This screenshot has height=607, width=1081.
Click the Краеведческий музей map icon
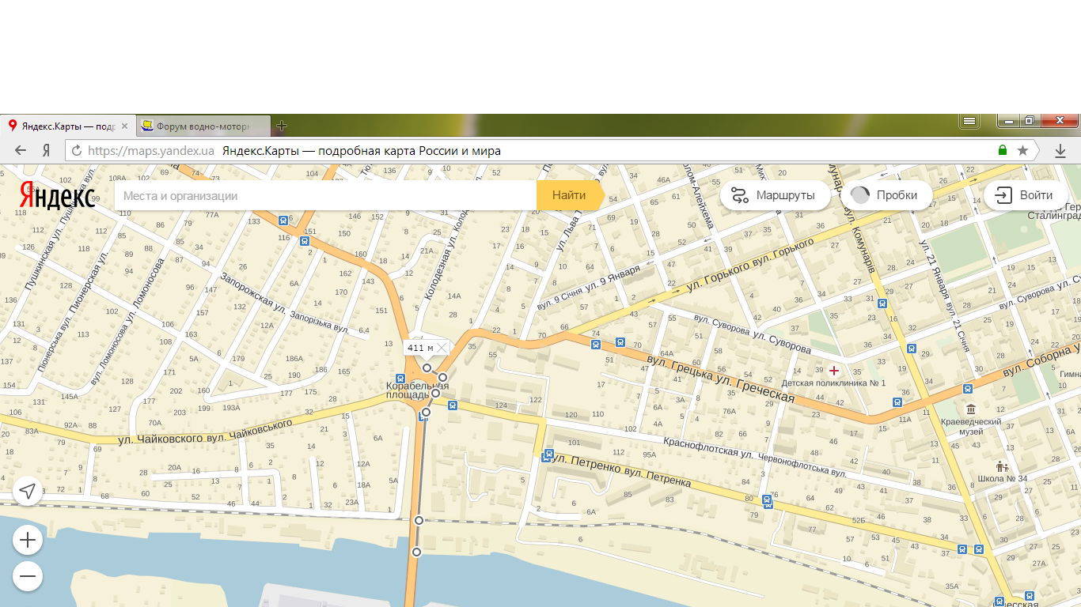(970, 409)
